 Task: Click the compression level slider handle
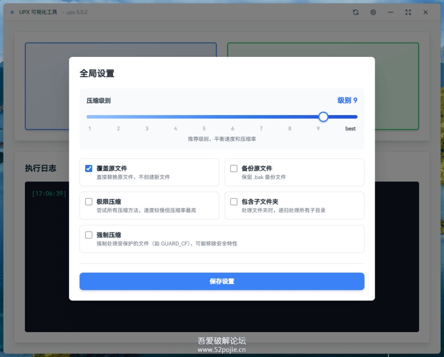pyautogui.click(x=323, y=117)
